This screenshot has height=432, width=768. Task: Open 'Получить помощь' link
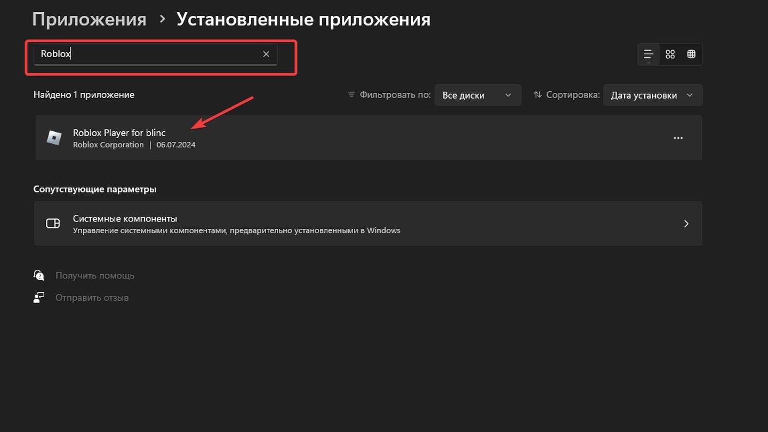(95, 276)
